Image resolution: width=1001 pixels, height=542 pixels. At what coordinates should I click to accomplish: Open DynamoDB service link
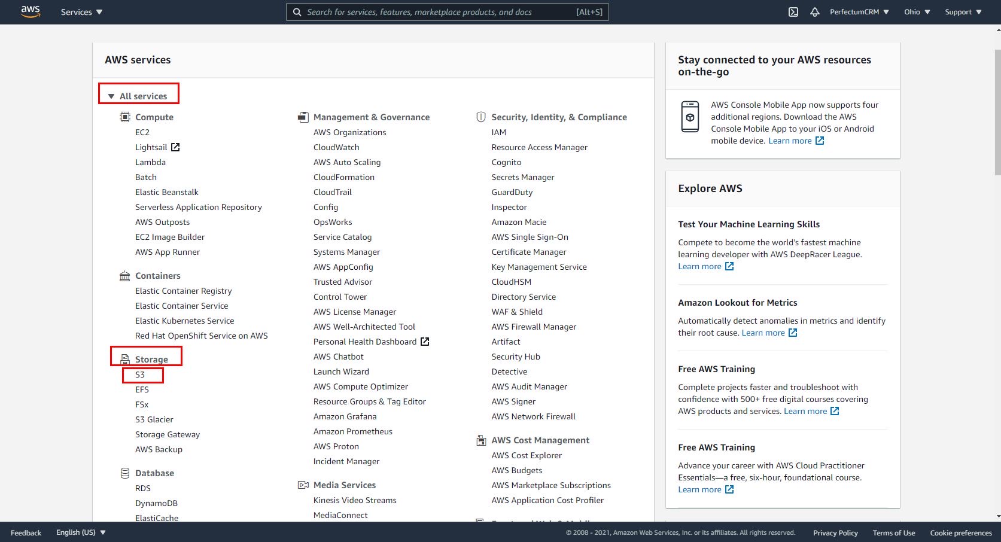(x=156, y=503)
